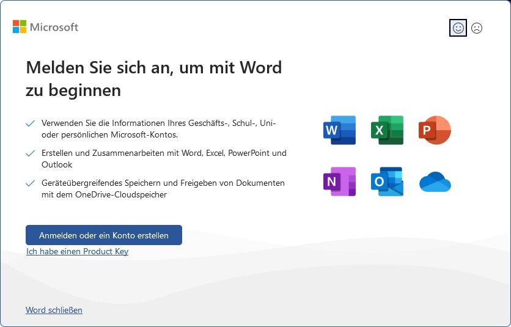Viewport: 511px width, 327px height.
Task: Click the Excel app icon
Action: (387, 130)
